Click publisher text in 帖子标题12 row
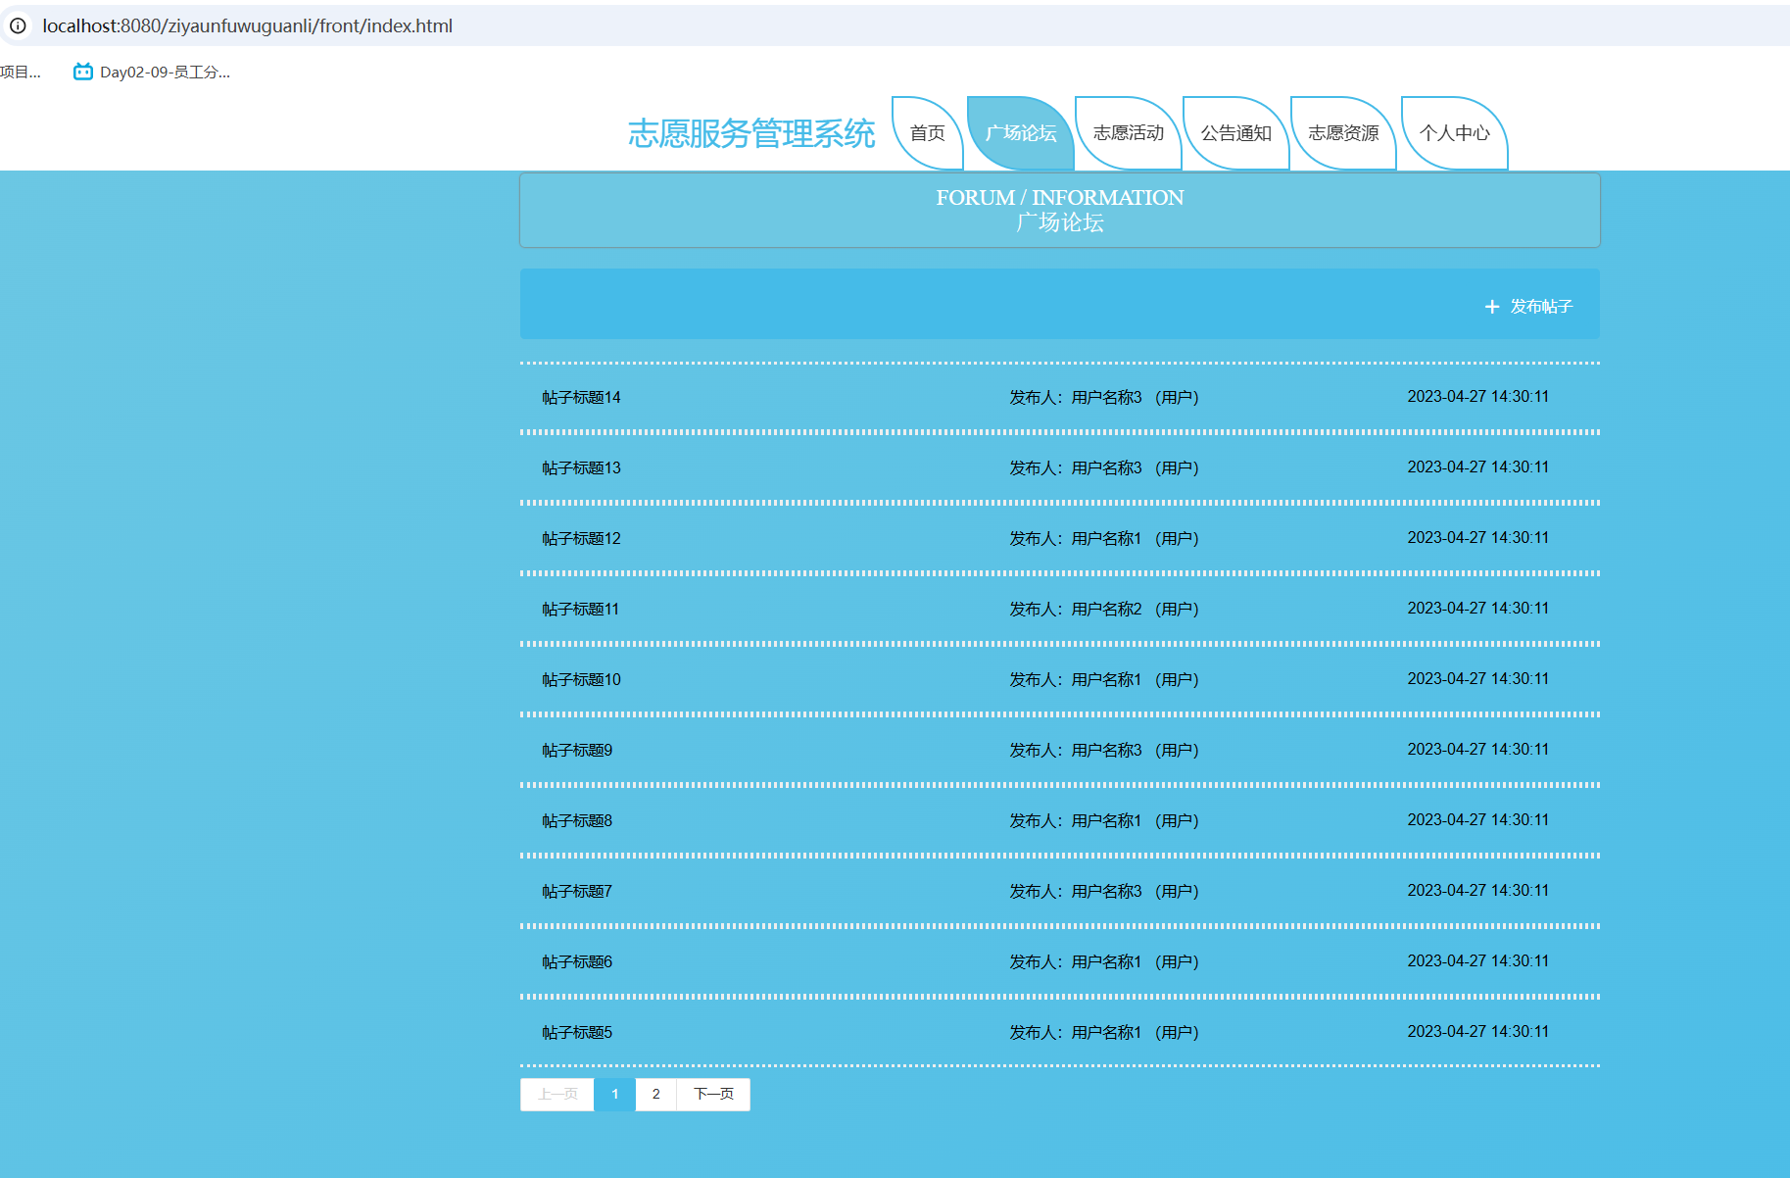 point(1104,539)
